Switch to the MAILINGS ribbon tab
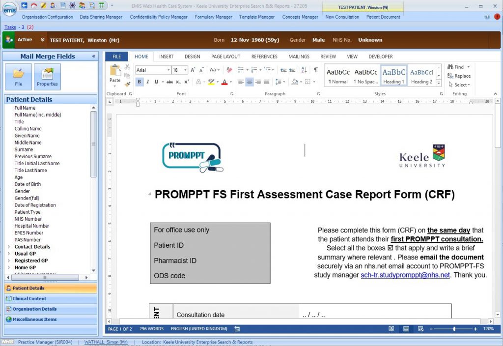Image resolution: width=503 pixels, height=346 pixels. [x=299, y=57]
